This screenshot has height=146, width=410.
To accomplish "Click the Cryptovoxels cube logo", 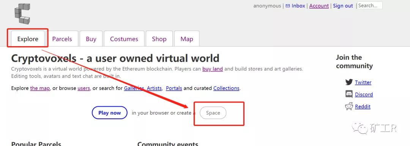I will 22,14.
